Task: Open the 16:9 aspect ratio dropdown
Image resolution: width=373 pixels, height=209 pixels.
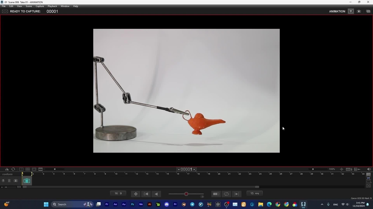Action: [x=118, y=194]
